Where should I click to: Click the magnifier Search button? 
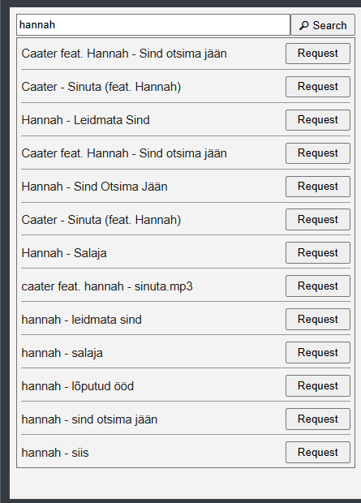pyautogui.click(x=323, y=25)
